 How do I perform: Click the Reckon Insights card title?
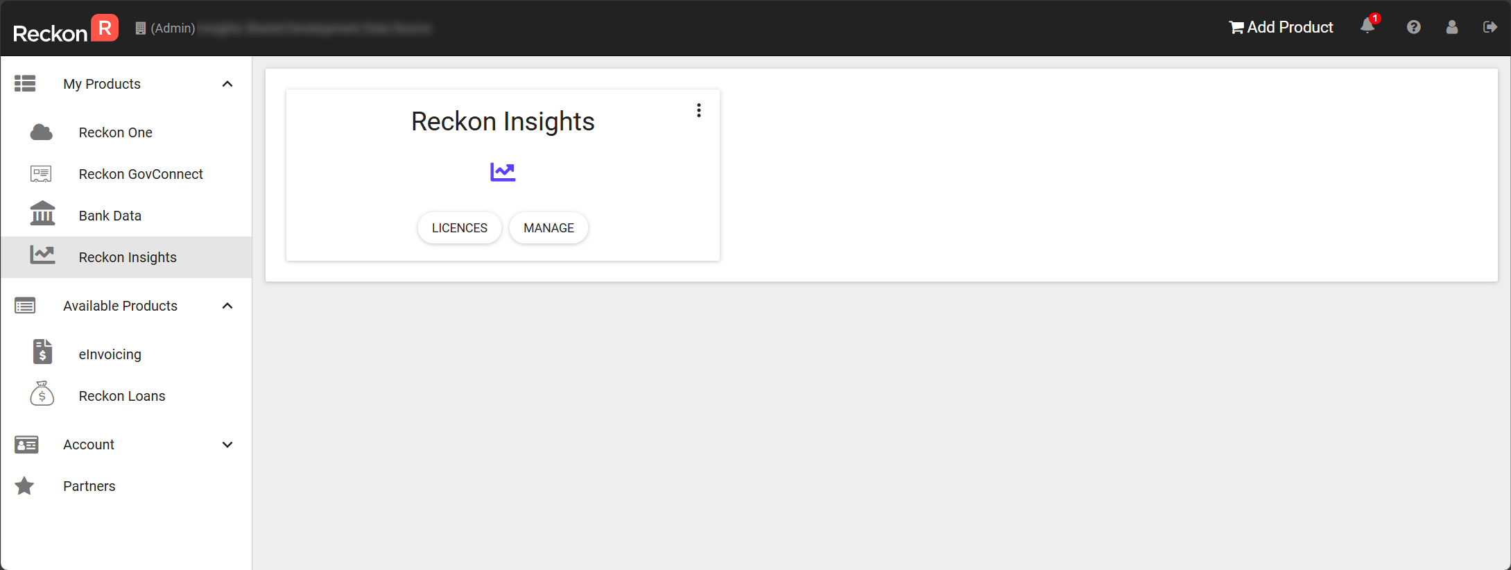(x=503, y=121)
